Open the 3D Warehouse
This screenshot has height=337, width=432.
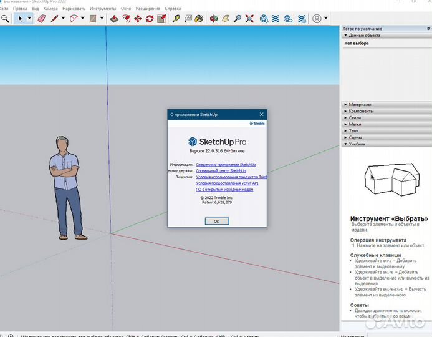coord(264,19)
